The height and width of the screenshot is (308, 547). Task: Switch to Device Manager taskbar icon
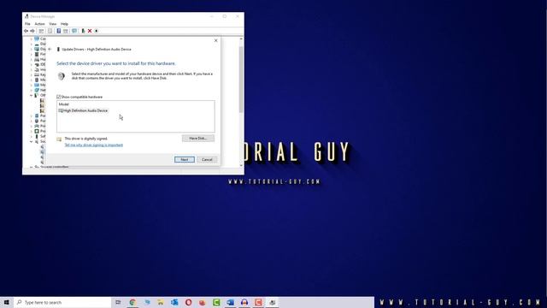tap(272, 302)
